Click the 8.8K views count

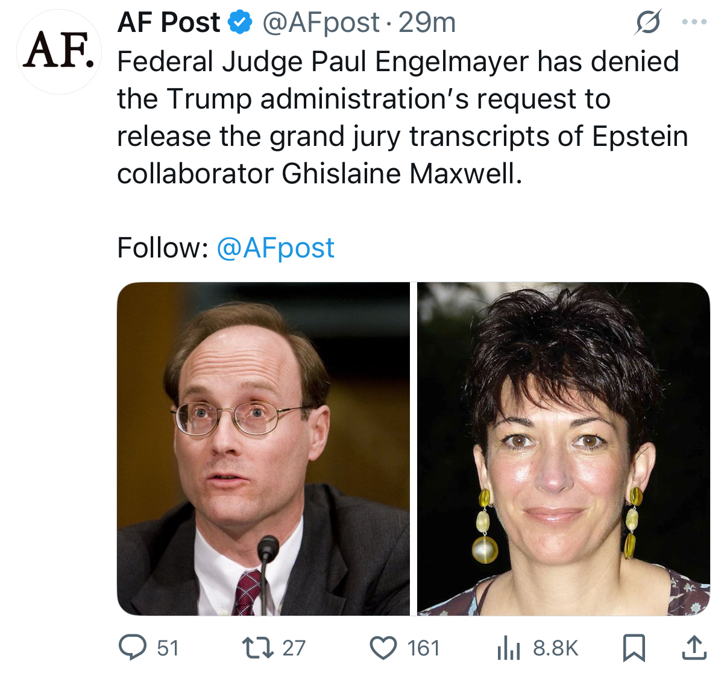(x=555, y=648)
